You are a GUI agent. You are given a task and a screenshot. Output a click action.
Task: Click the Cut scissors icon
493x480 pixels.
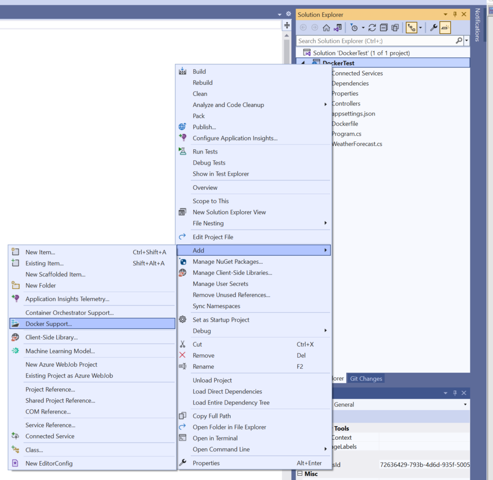tap(182, 344)
